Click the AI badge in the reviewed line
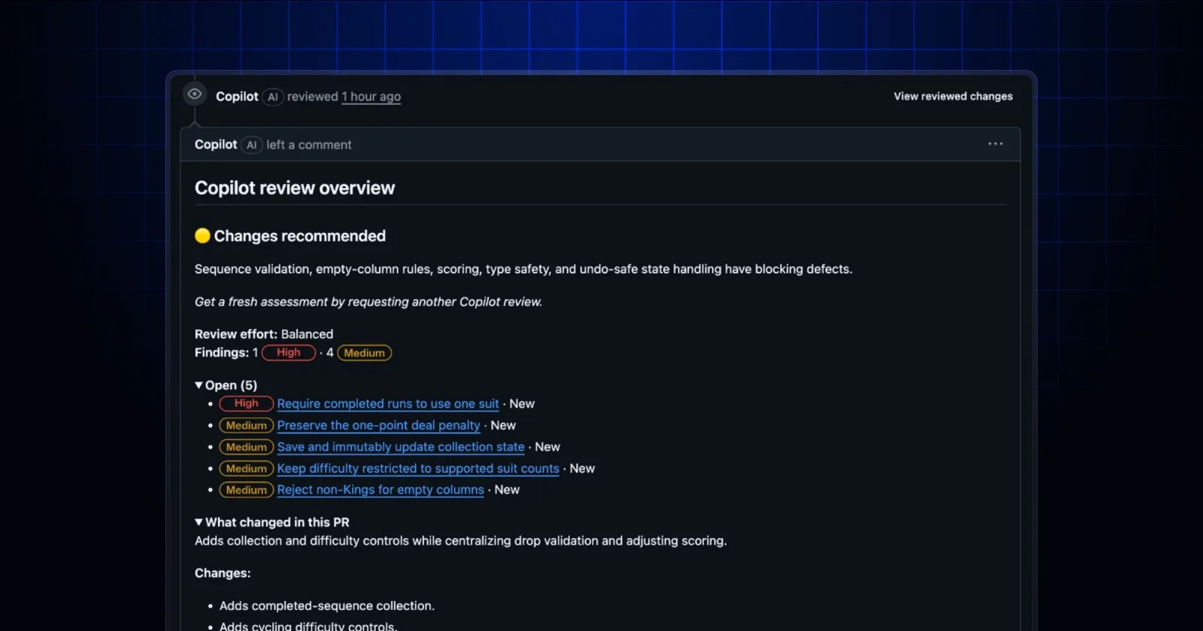Image resolution: width=1203 pixels, height=631 pixels. (x=273, y=97)
